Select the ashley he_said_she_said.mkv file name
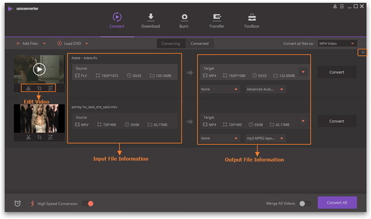 tap(94, 107)
